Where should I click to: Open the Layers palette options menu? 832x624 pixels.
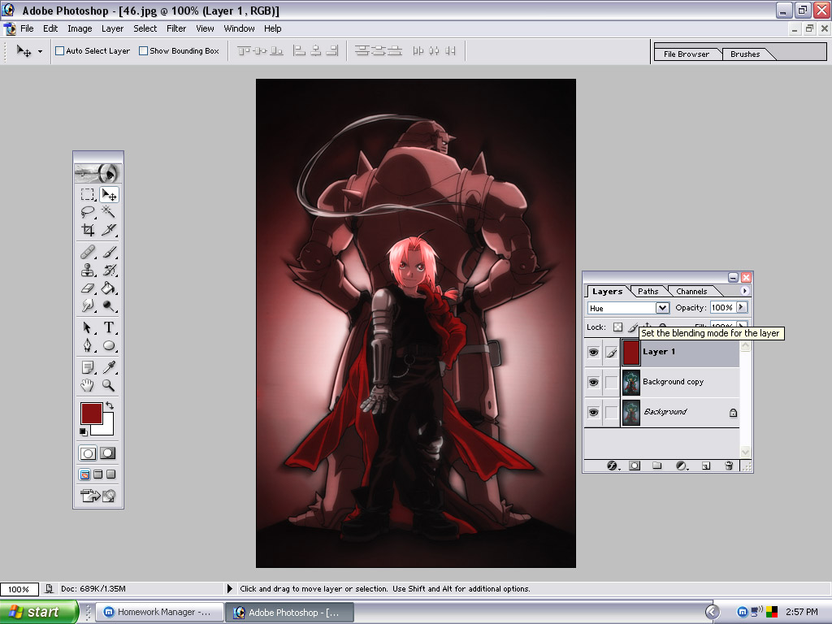point(744,291)
